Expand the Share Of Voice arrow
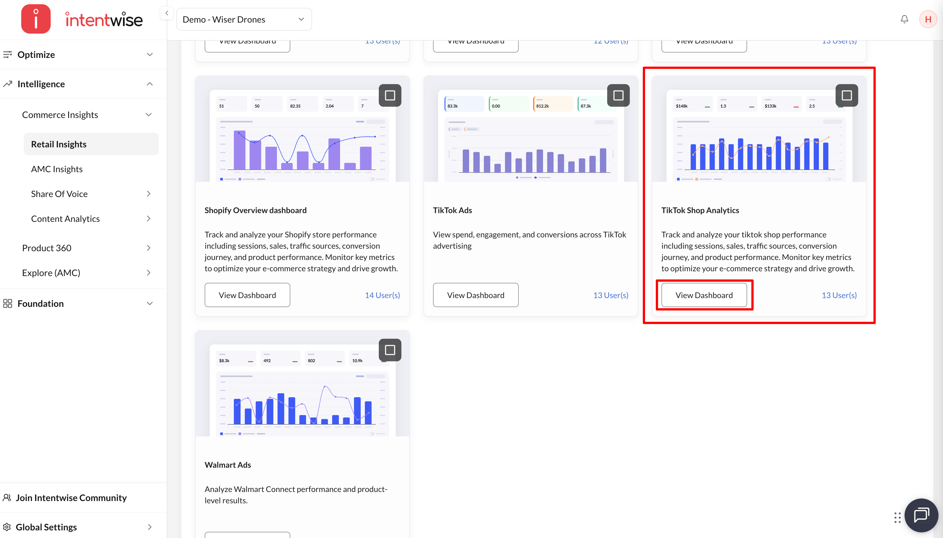 pyautogui.click(x=149, y=194)
